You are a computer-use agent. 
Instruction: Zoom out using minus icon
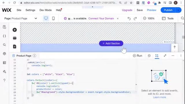(145, 18)
